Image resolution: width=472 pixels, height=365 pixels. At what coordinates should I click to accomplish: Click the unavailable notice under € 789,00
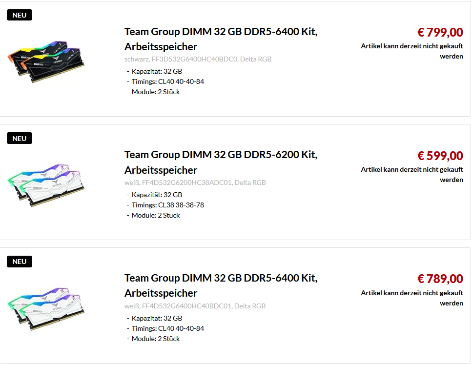click(x=412, y=298)
